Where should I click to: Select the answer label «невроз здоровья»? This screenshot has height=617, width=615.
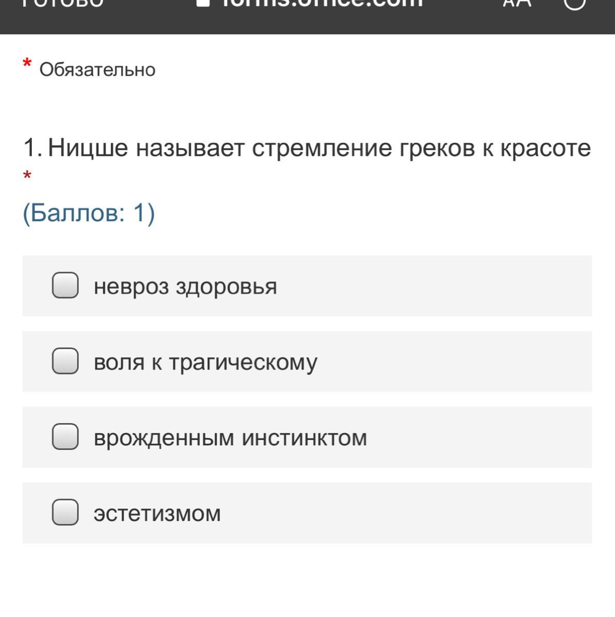pos(185,286)
